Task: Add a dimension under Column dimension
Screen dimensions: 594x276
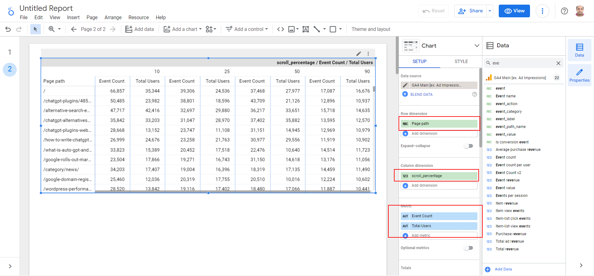Action: (439, 185)
